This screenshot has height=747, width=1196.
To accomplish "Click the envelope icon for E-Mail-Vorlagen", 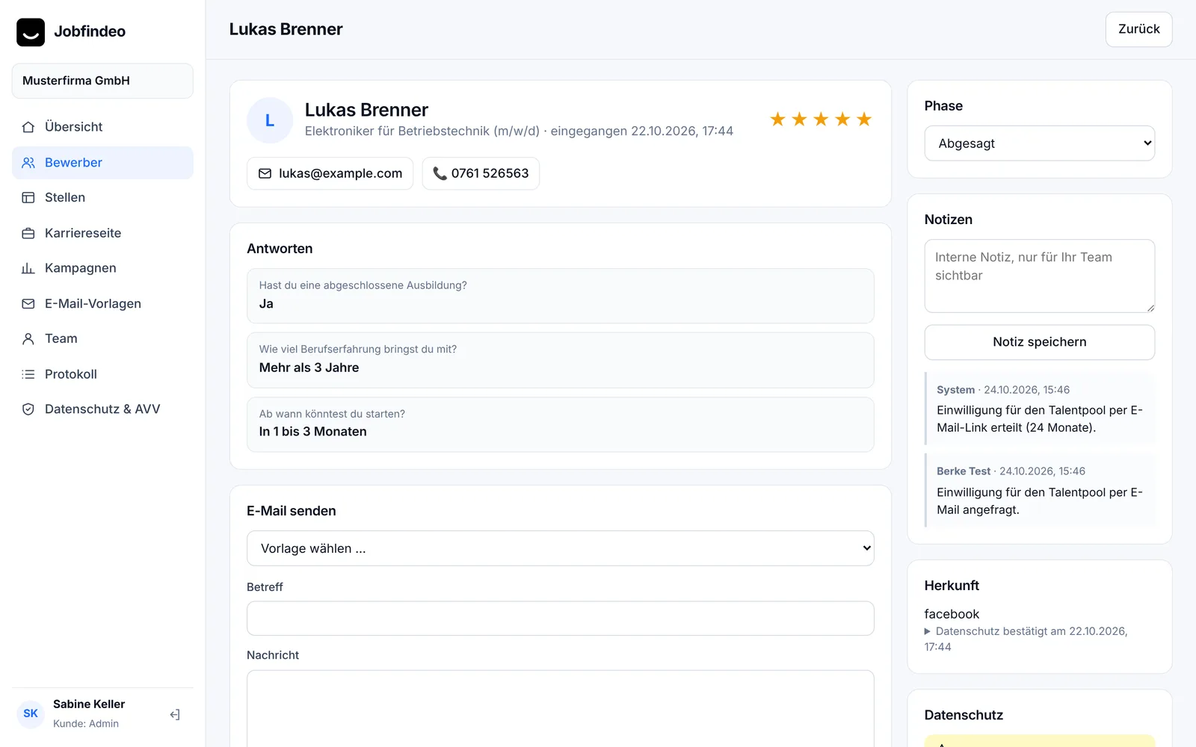I will (x=28, y=304).
